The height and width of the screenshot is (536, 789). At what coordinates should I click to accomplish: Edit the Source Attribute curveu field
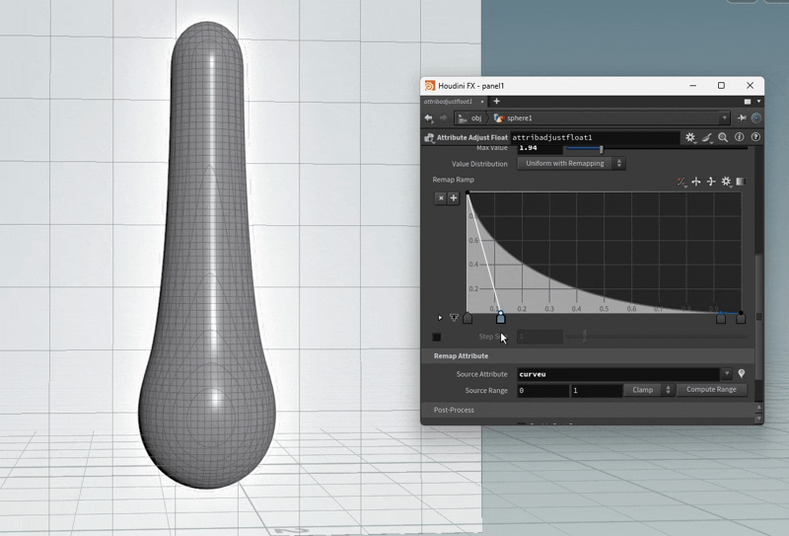point(618,374)
